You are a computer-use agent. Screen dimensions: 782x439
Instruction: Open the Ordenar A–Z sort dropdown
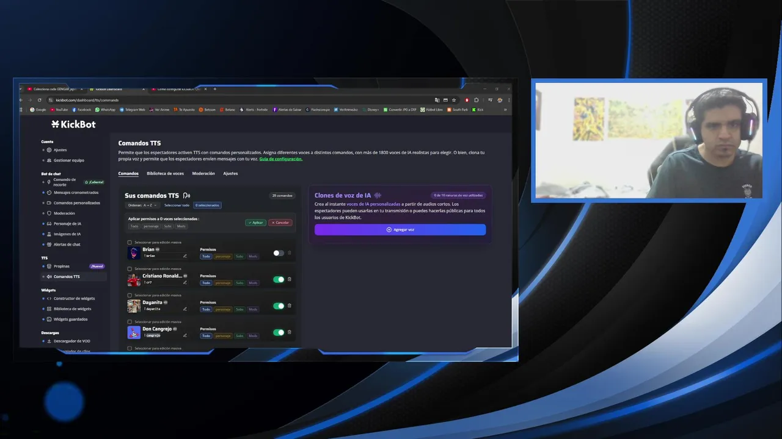pos(142,205)
